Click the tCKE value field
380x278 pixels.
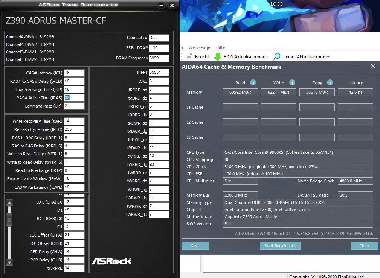159,81
